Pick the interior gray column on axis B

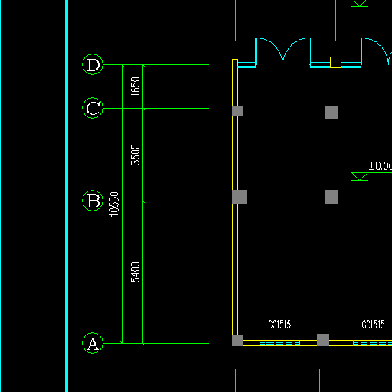[x=332, y=197]
